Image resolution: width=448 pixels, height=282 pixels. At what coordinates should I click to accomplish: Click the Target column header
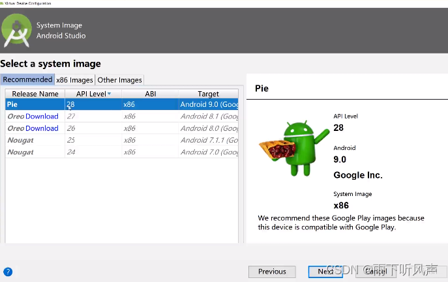(208, 94)
